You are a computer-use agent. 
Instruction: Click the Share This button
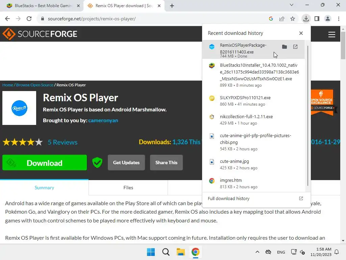166,162
